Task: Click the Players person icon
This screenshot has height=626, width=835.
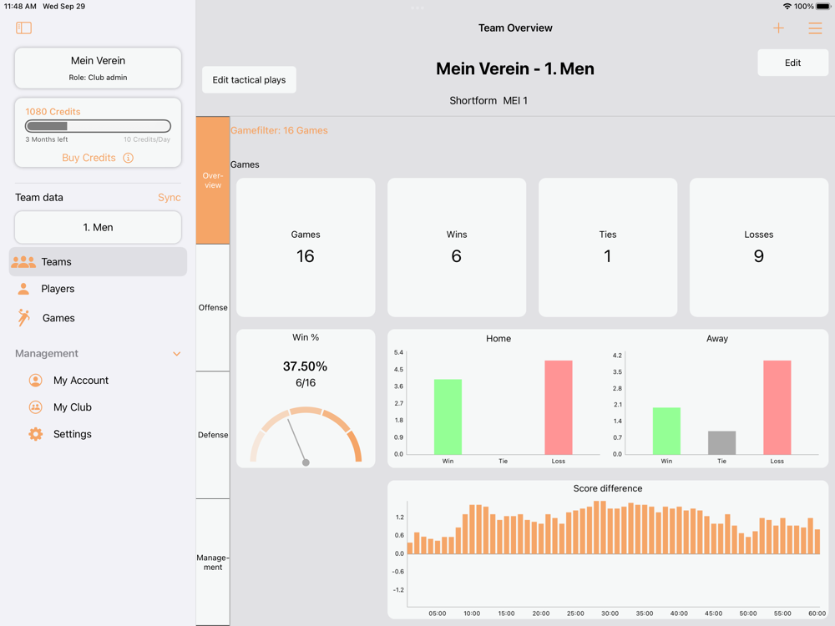Action: coord(23,289)
